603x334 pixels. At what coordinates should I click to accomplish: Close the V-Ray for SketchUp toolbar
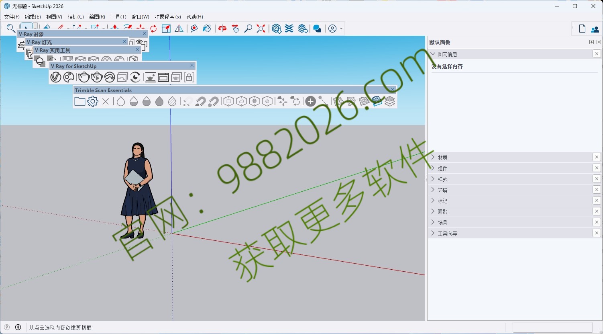192,66
